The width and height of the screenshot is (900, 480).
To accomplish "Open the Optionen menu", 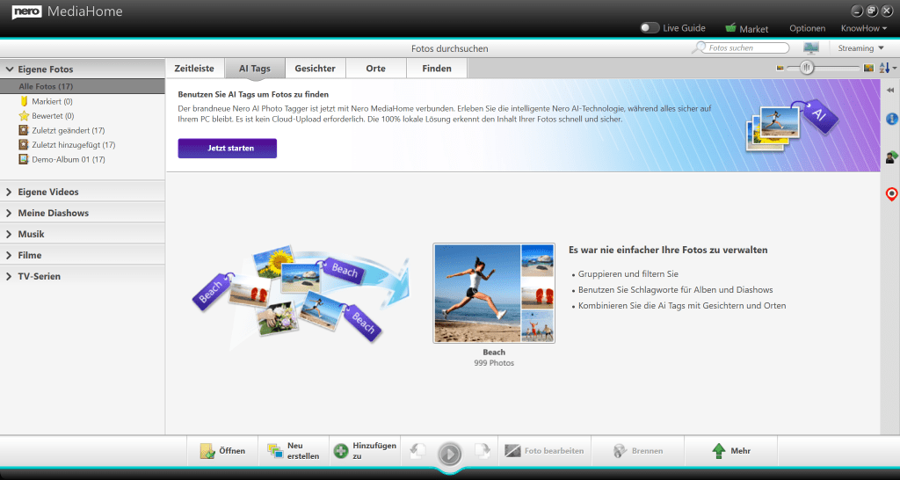I will (807, 28).
